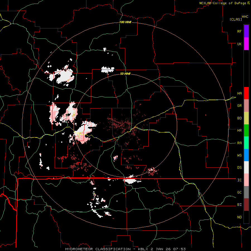The image size is (251, 251).
Task: Click the RA light green swatch
Action: coord(246,143)
